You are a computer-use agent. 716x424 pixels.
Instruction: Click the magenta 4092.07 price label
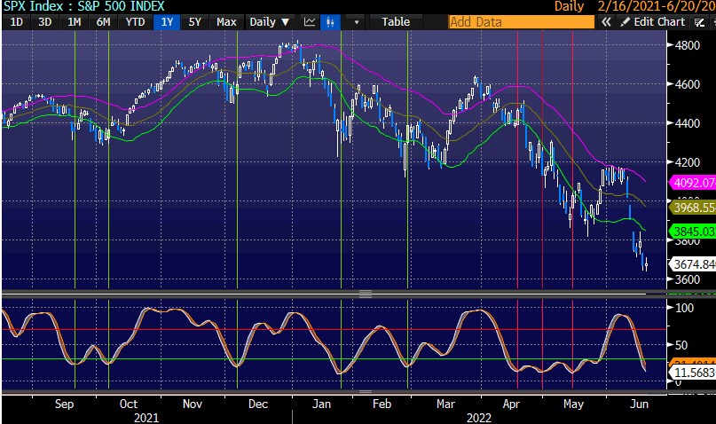[x=692, y=185]
